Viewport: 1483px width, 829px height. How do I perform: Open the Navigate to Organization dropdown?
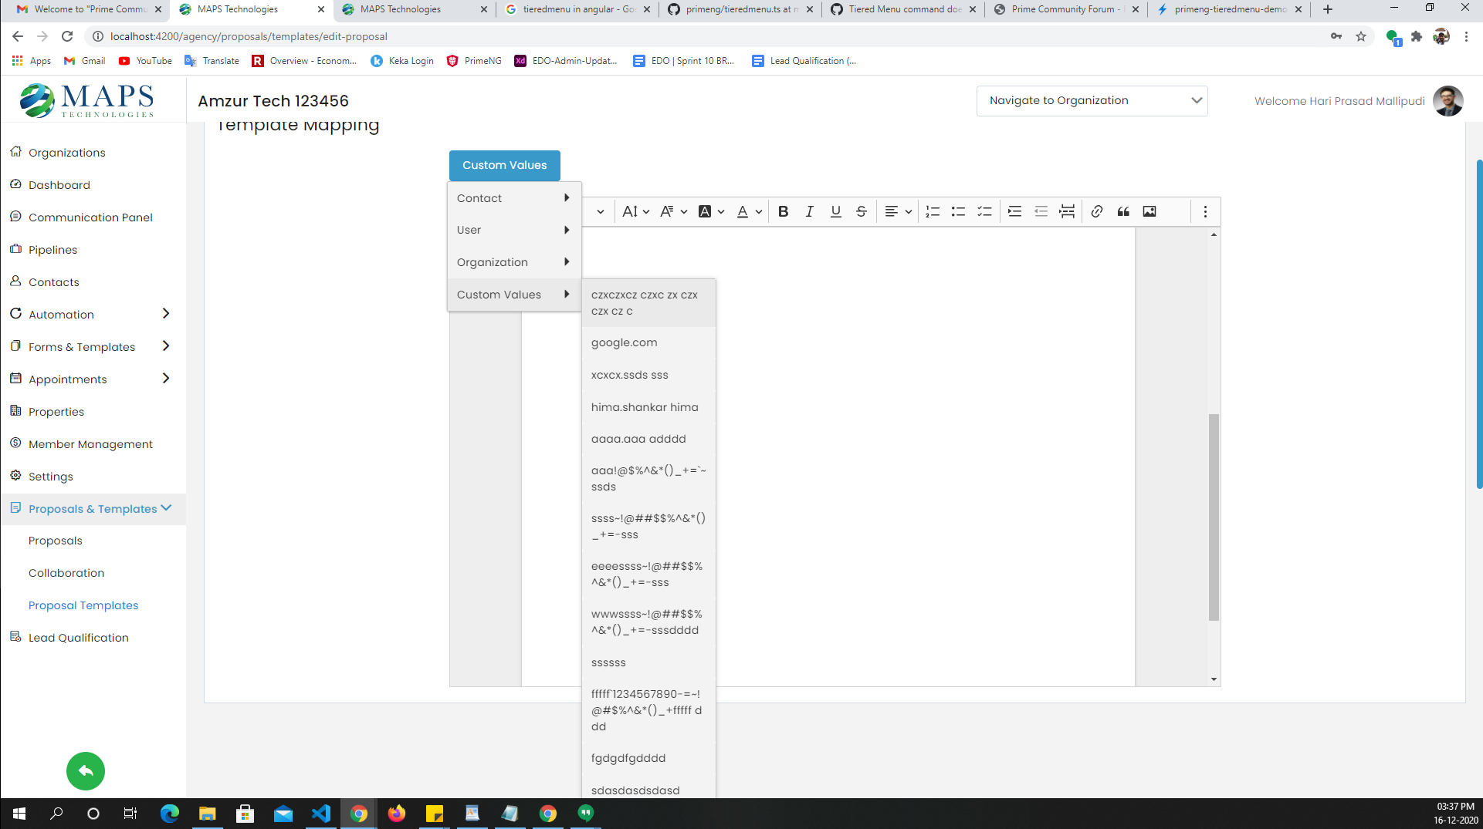pyautogui.click(x=1092, y=100)
